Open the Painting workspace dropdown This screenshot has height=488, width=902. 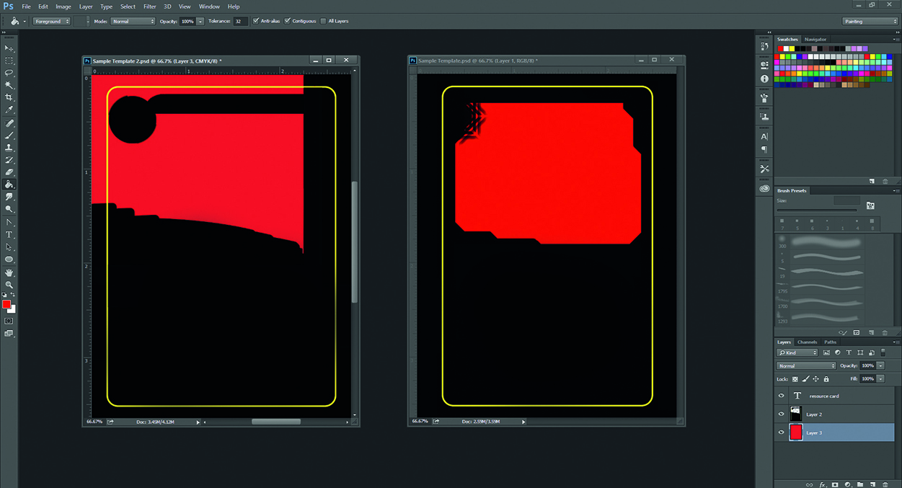point(870,21)
